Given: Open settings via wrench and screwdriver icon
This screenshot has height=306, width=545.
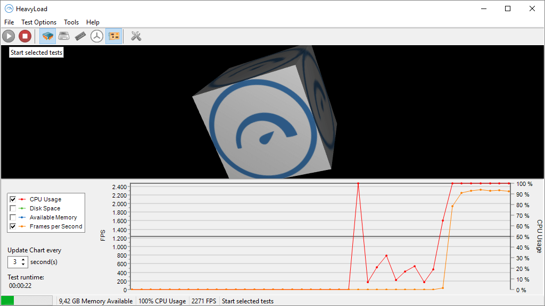Looking at the screenshot, I should pos(136,36).
